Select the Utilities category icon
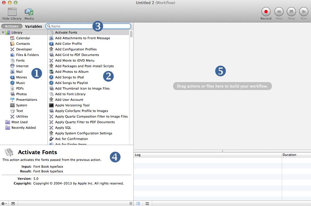Viewport: 311px width, 206px height. click(12, 116)
